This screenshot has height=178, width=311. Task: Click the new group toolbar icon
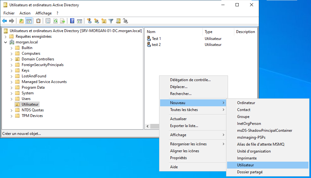(x=97, y=21)
